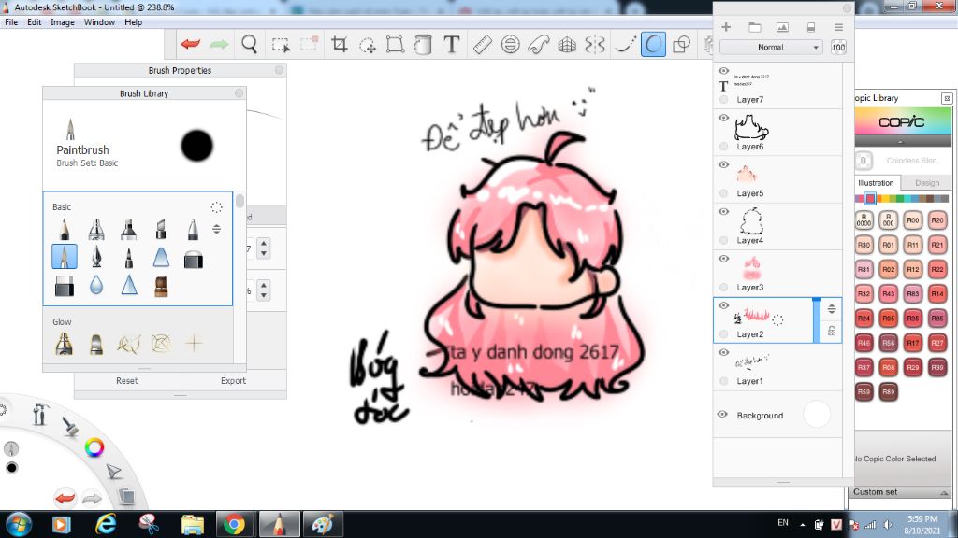Select the Marker brush in Basic set

pos(128,229)
